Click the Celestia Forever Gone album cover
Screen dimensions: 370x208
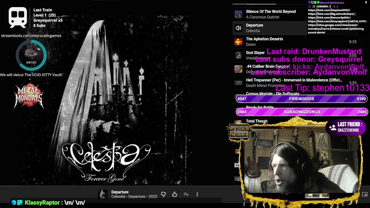coord(106,101)
